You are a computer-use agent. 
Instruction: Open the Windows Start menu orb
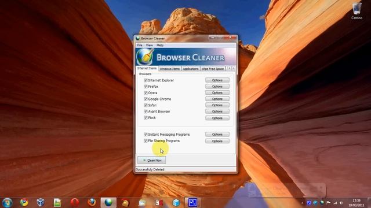pyautogui.click(x=7, y=203)
